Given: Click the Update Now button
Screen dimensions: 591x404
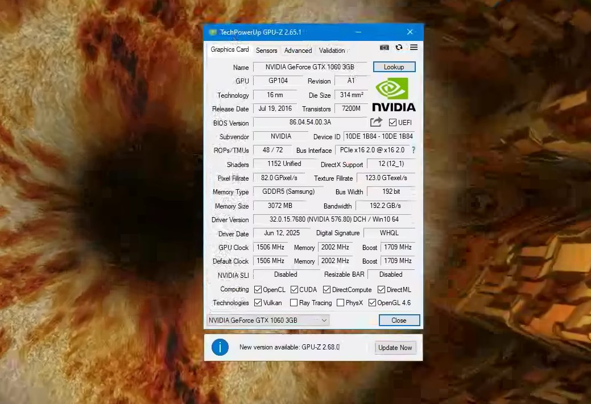Looking at the screenshot, I should pos(395,347).
